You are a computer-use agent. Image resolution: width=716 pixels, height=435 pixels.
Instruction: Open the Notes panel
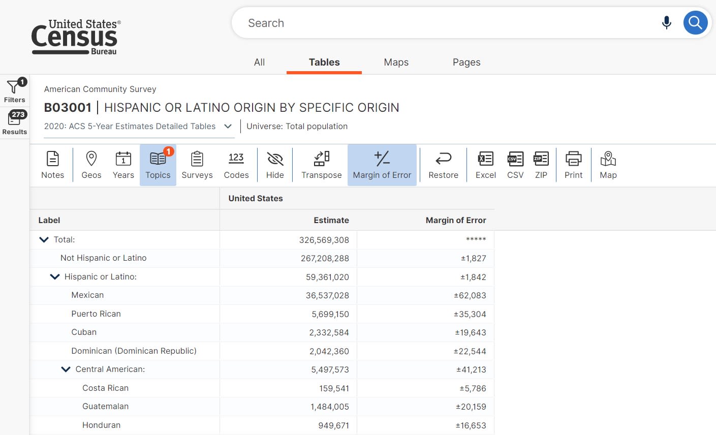52,164
